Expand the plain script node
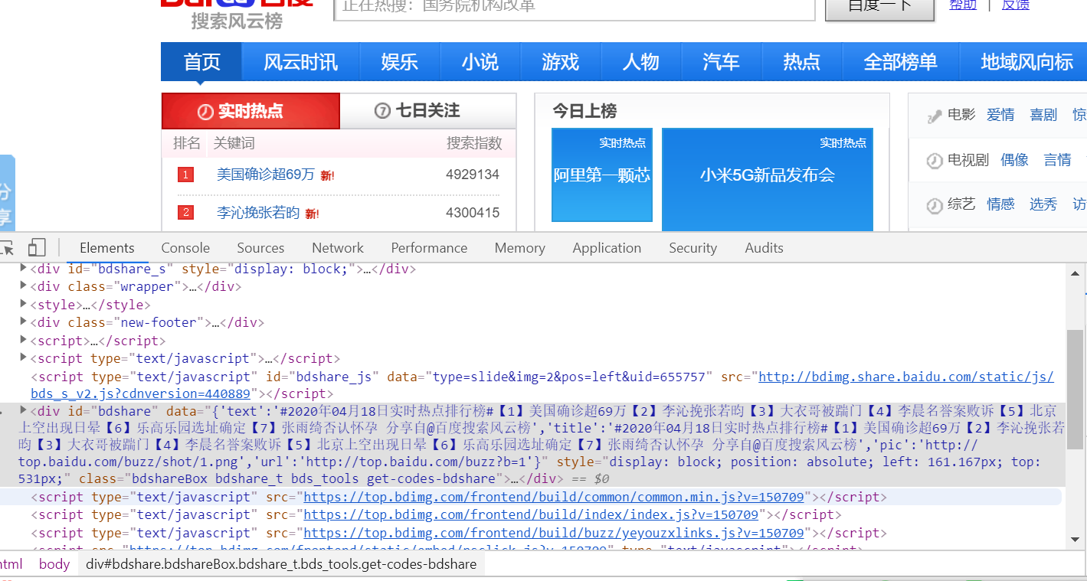 (x=23, y=341)
